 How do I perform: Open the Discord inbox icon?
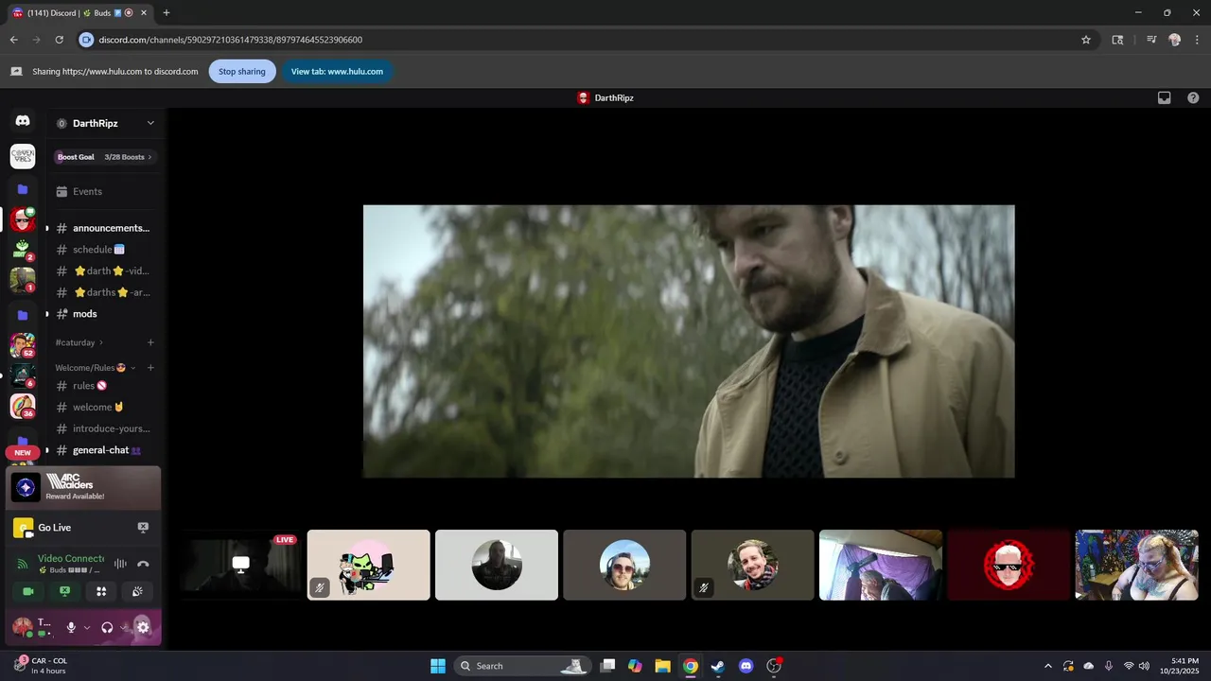coord(1165,97)
